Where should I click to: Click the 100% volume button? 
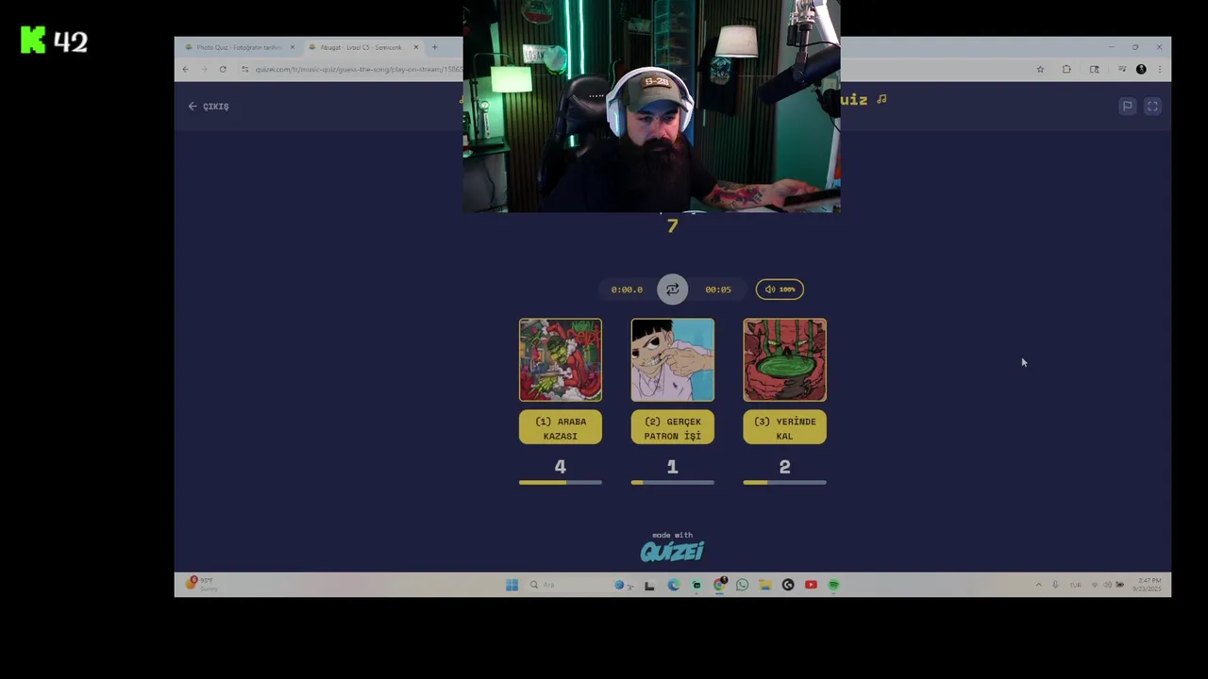pos(780,290)
